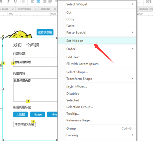Click the interaction lightning badge on title field
Viewport: 153px width, 141px height.
(x=13, y=63)
